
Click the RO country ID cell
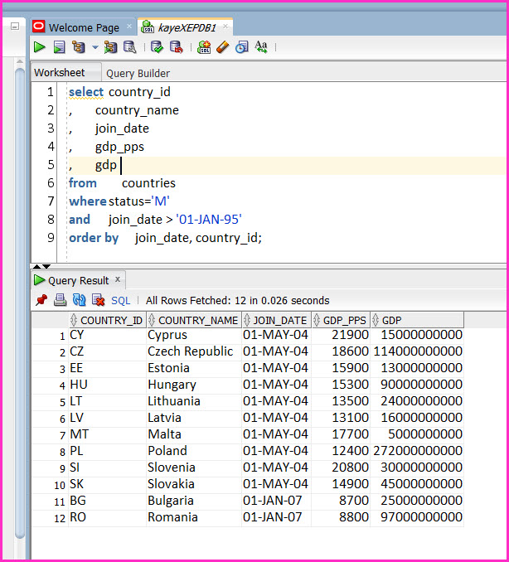coord(107,517)
